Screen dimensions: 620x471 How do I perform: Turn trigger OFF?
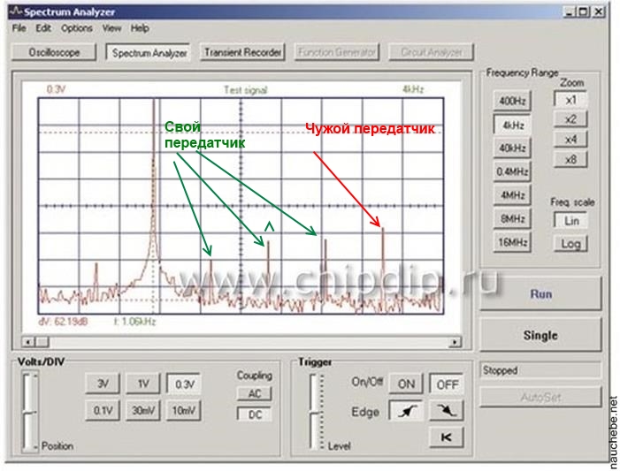click(447, 384)
